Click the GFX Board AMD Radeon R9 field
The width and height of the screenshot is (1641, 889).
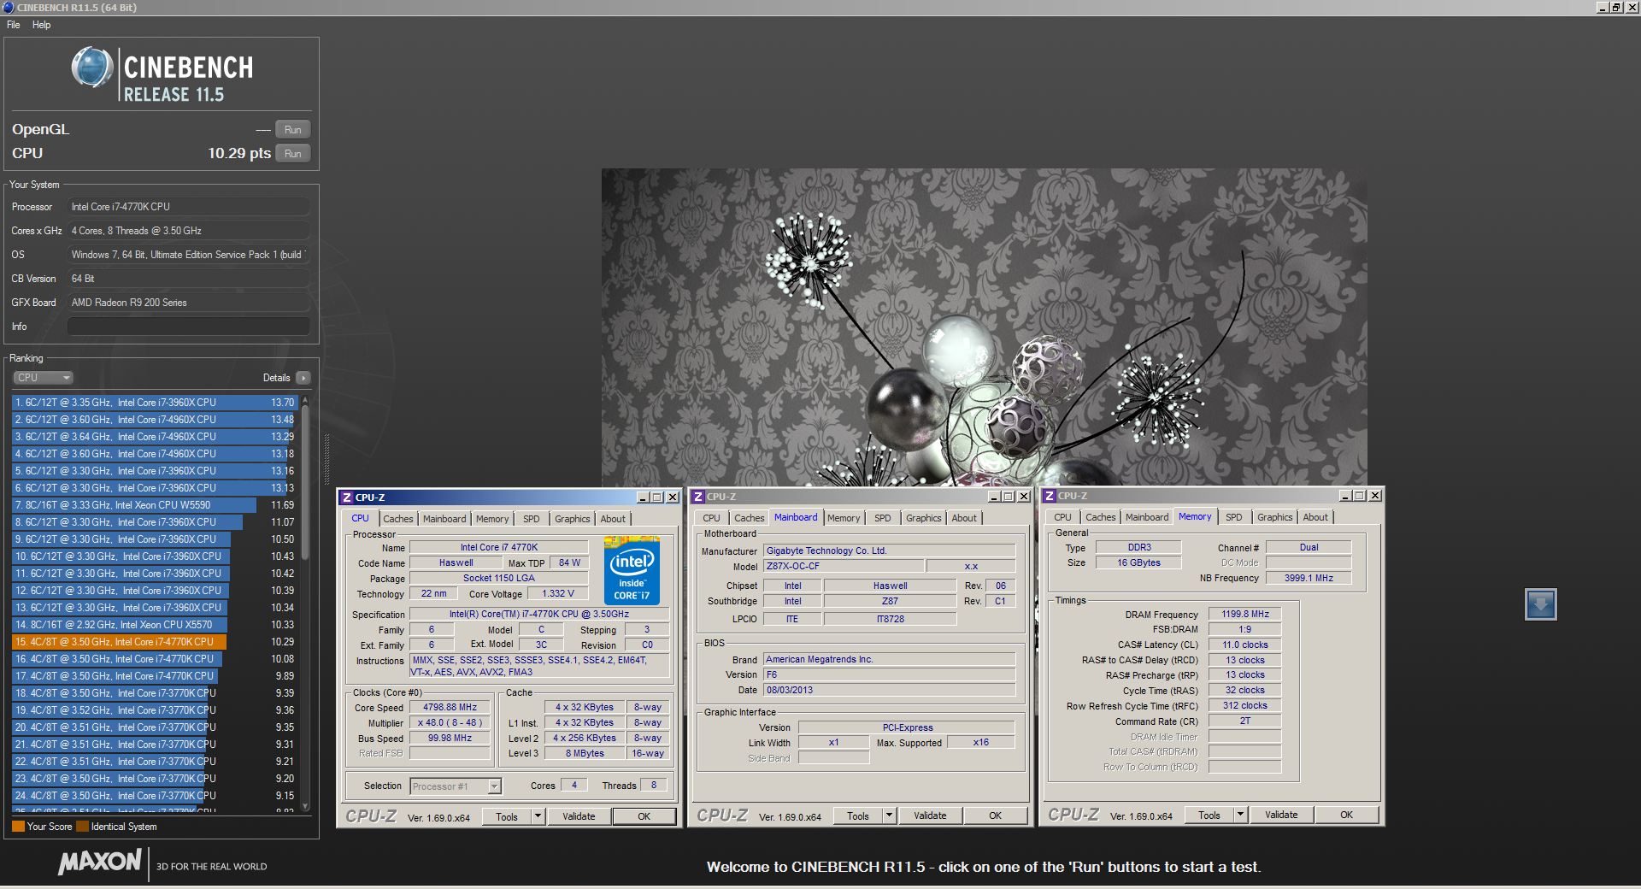[x=189, y=303]
